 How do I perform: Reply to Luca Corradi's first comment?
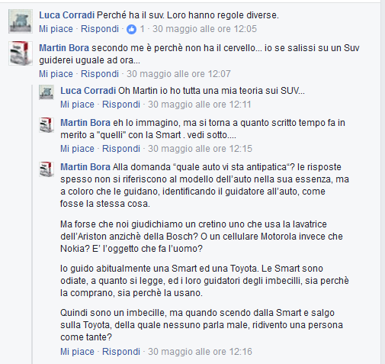(100, 29)
